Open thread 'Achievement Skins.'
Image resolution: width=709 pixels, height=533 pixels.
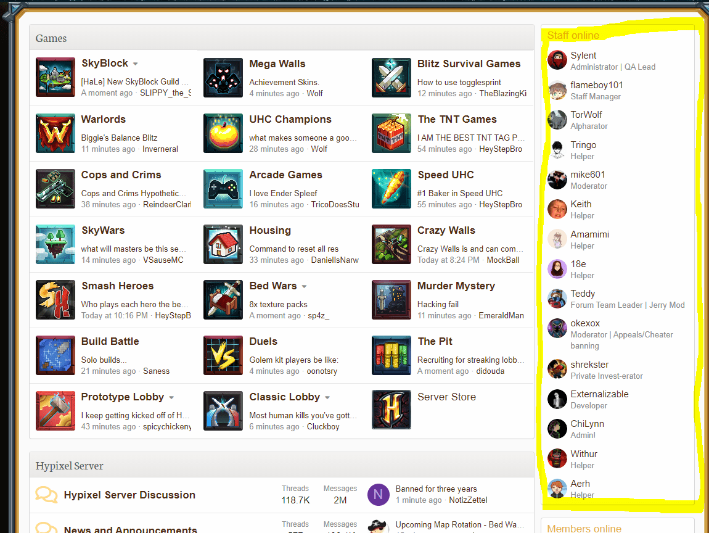(284, 82)
